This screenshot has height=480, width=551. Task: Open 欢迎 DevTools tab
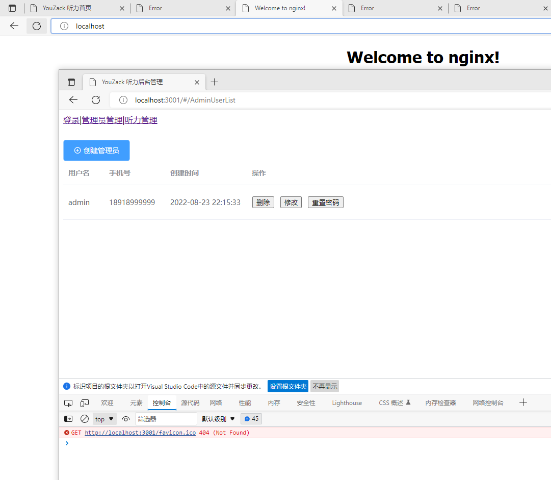tap(107, 403)
